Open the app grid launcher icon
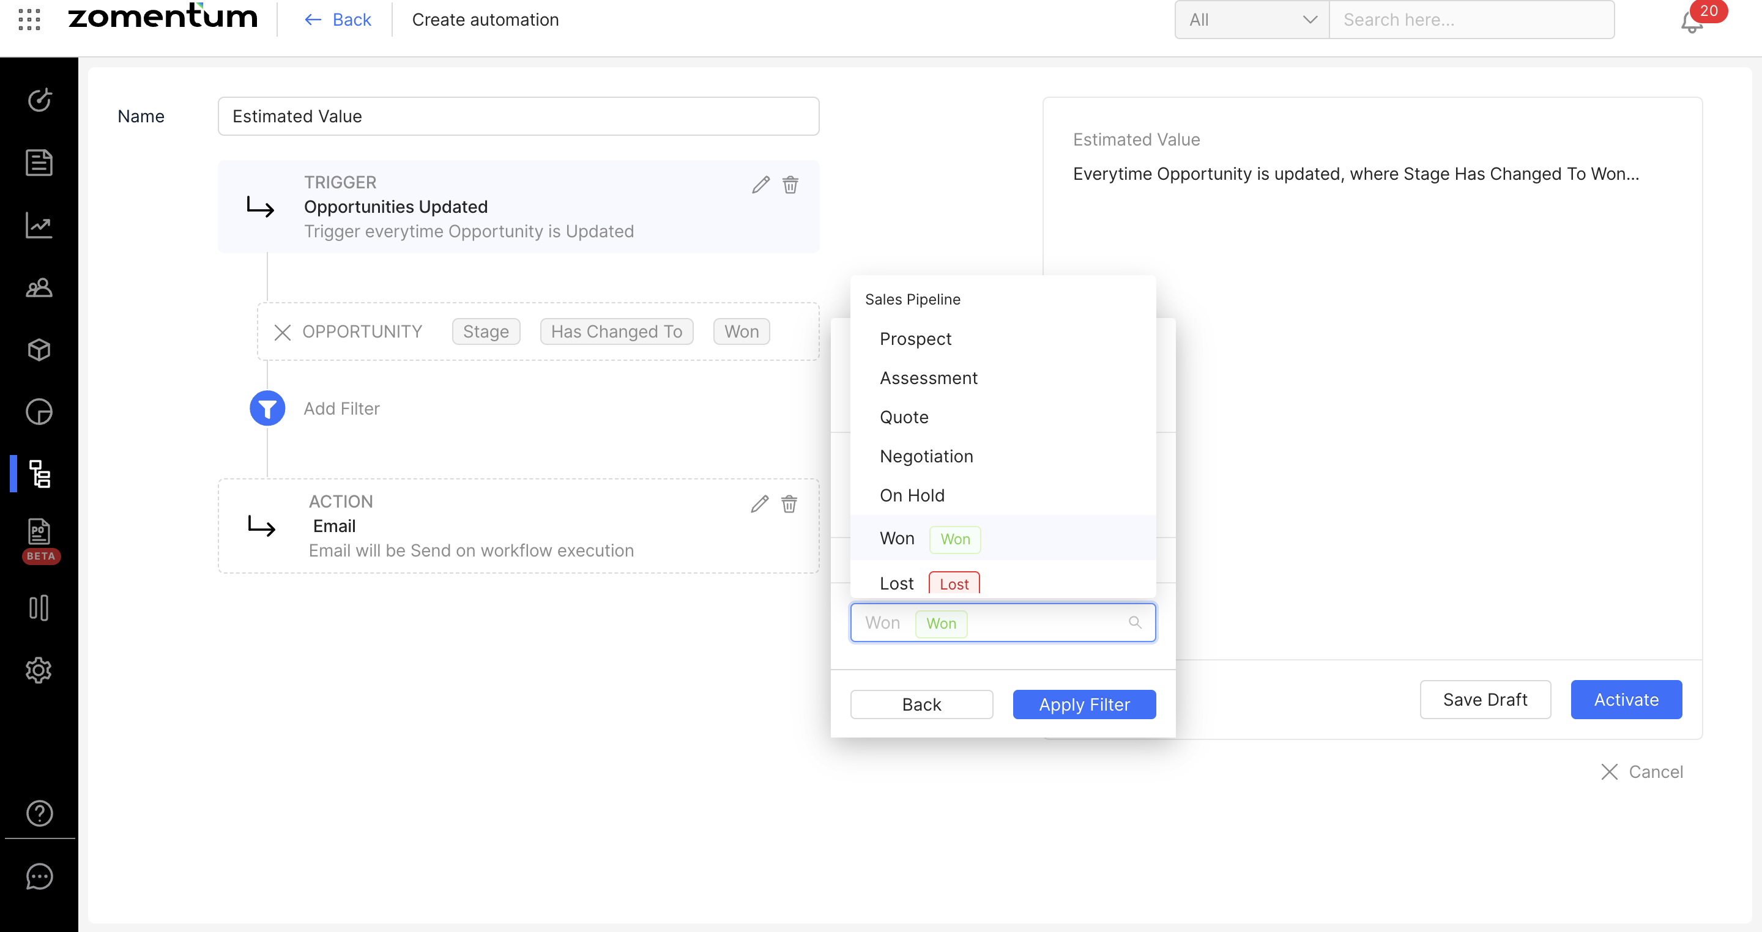Screen dimensions: 1762x932 (x=29, y=19)
